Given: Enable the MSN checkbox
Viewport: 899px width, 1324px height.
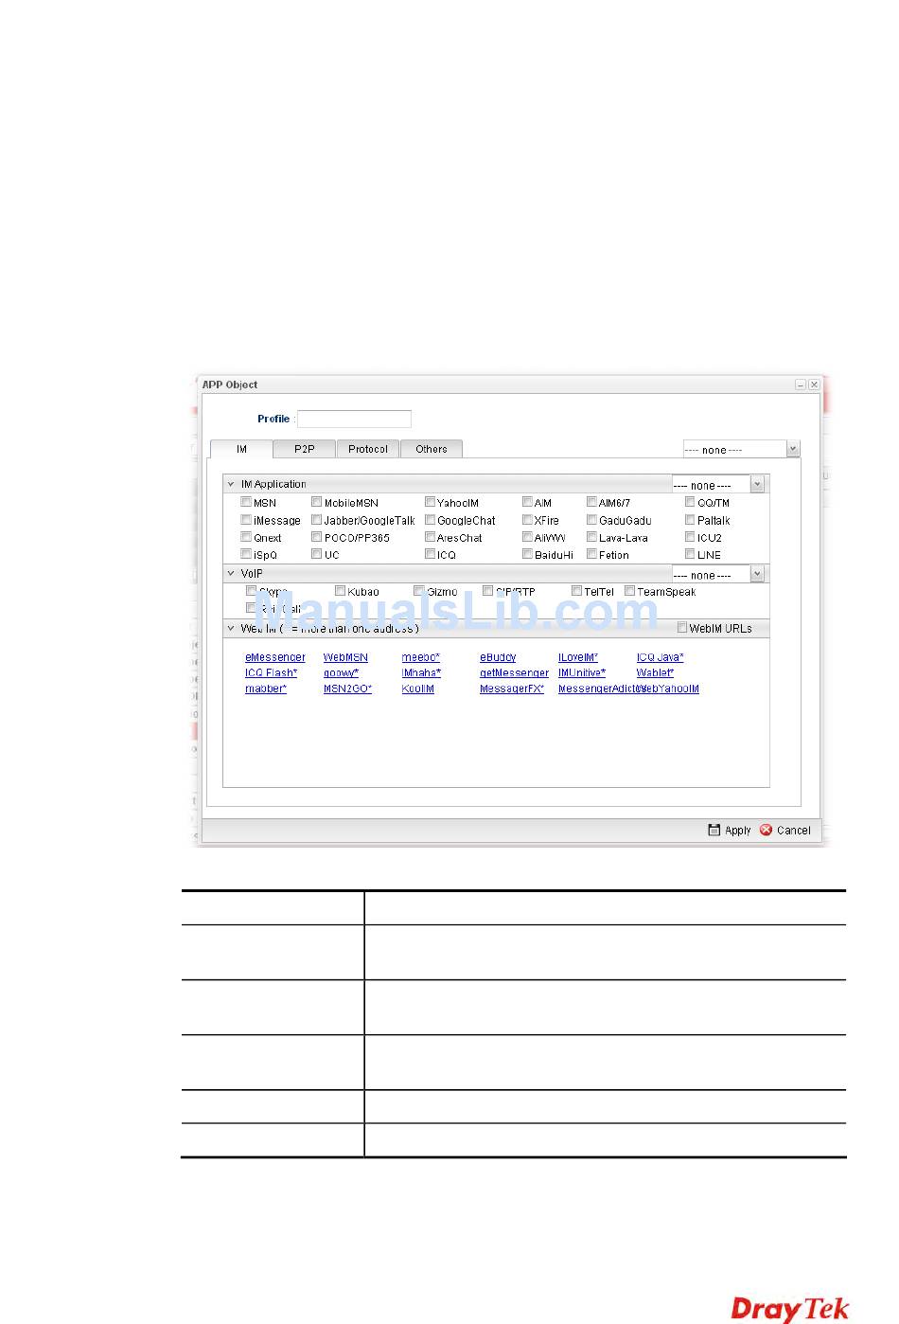Looking at the screenshot, I should click(x=246, y=502).
